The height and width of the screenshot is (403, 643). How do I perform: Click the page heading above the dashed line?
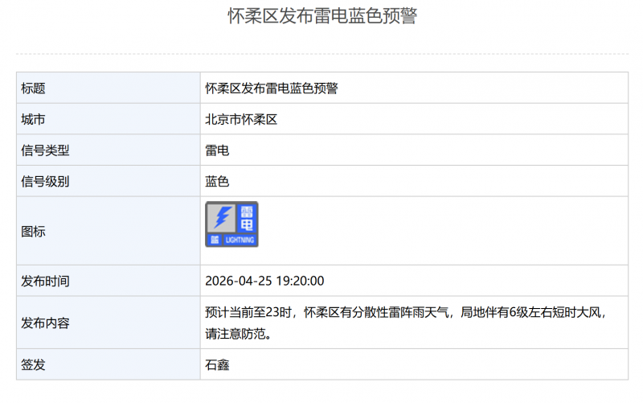coord(321,17)
